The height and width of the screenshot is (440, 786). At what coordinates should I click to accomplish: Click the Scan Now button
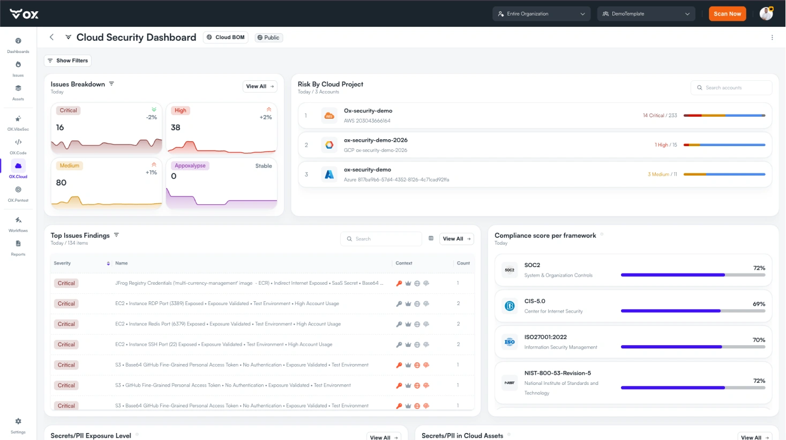click(x=727, y=14)
